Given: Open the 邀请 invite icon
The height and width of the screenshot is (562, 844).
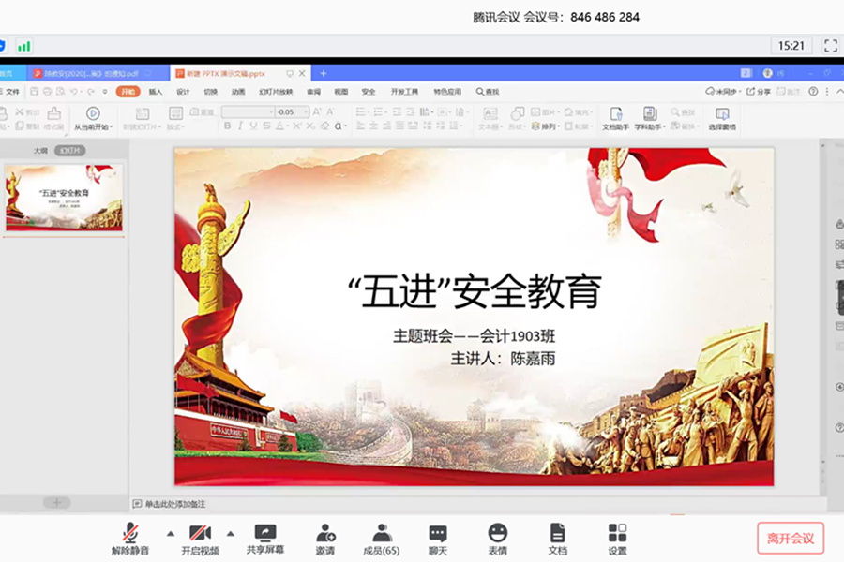Looking at the screenshot, I should point(325,539).
